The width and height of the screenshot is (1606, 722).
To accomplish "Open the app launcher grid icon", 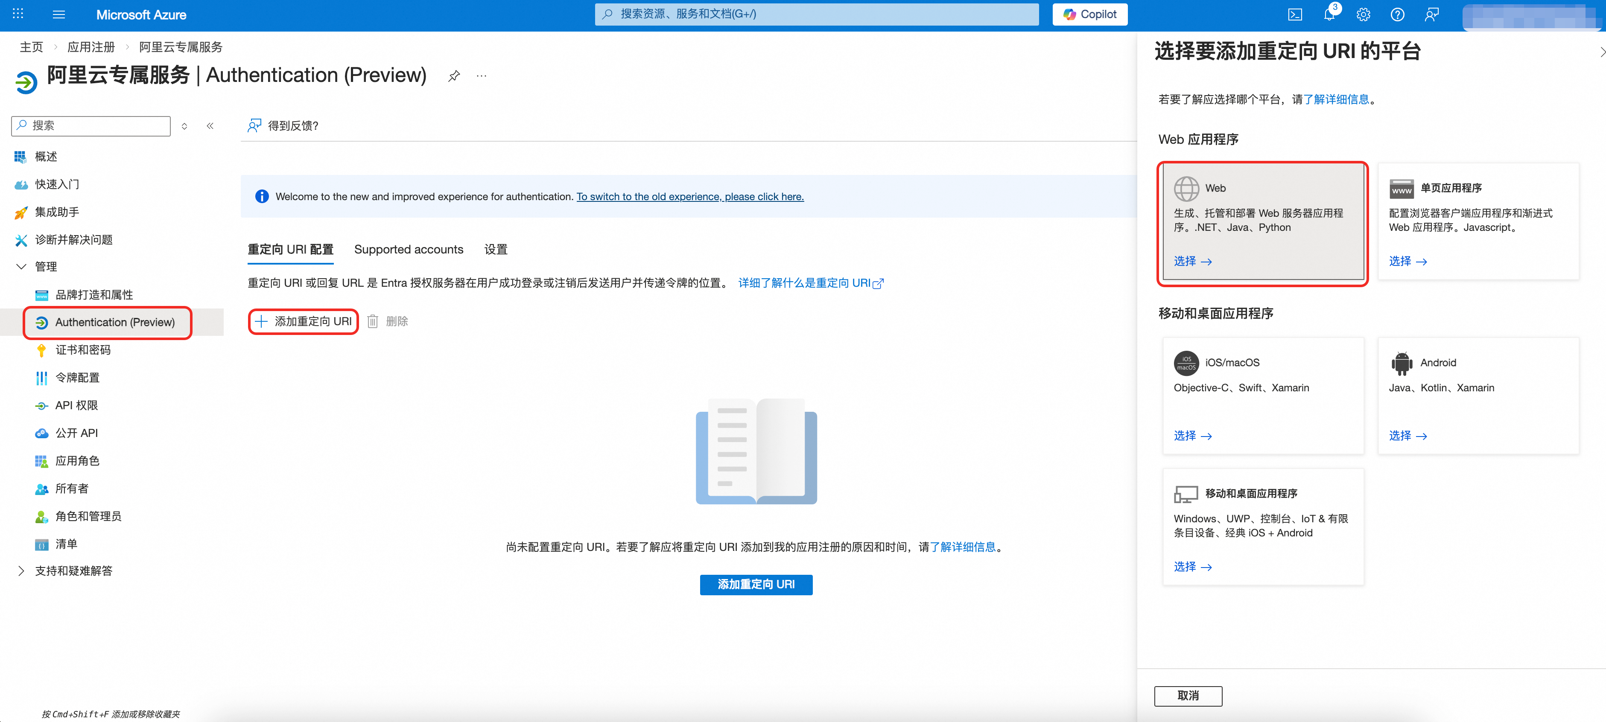I will [18, 14].
